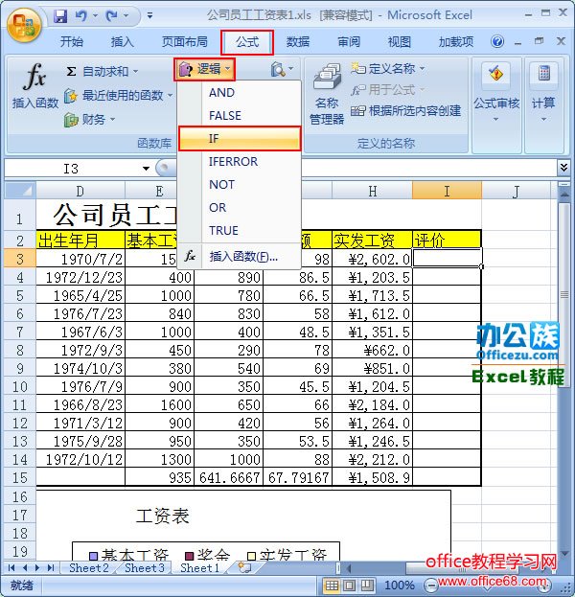
Task: Switch to the 页面布局 tab
Action: (185, 41)
